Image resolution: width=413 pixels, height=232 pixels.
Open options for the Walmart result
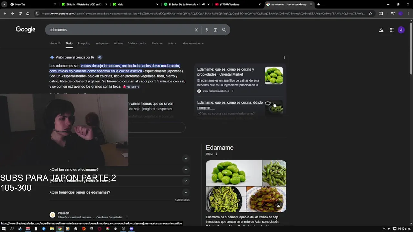(x=127, y=217)
